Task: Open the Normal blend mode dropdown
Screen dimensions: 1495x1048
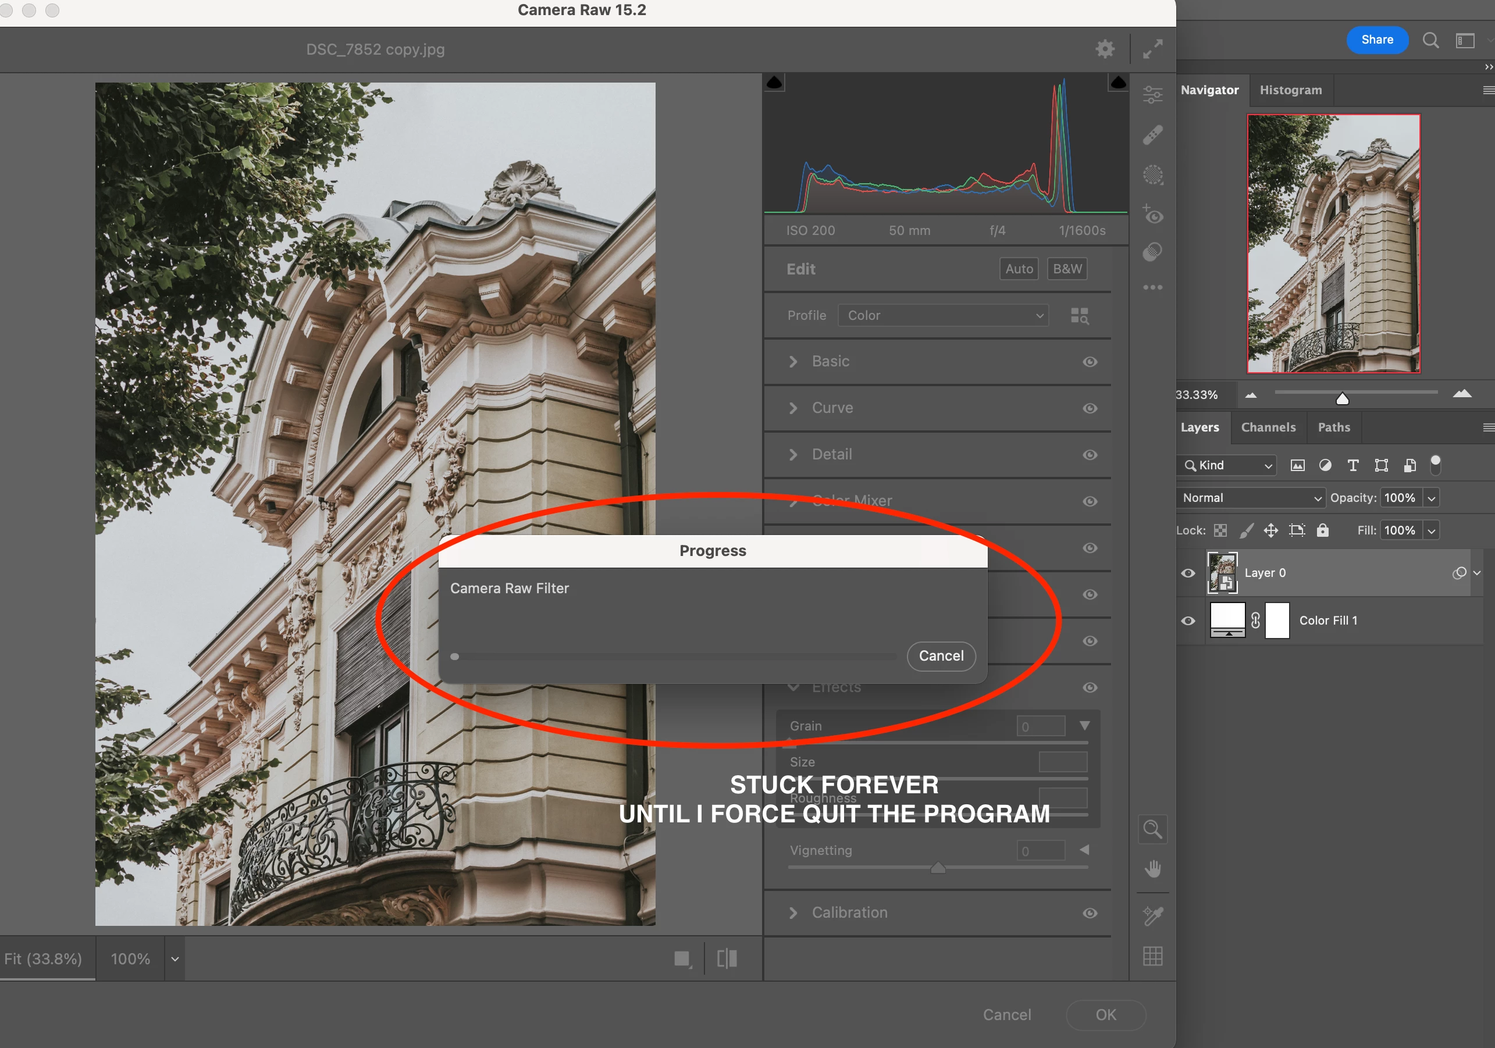Action: (1250, 498)
